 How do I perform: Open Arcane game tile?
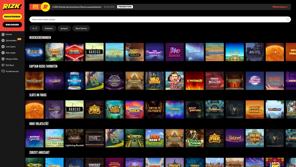click(255, 52)
